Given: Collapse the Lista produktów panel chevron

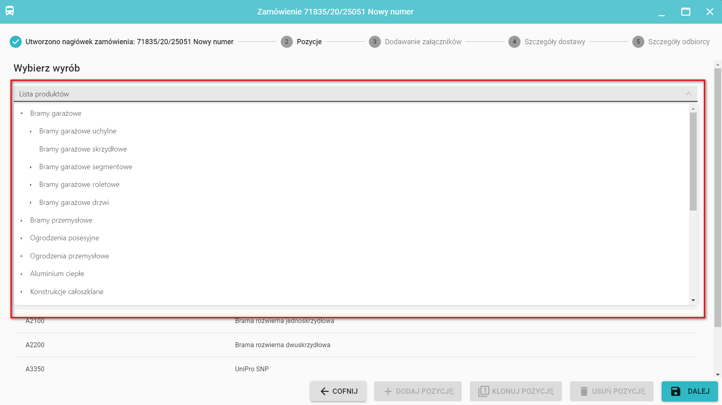Looking at the screenshot, I should (689, 94).
